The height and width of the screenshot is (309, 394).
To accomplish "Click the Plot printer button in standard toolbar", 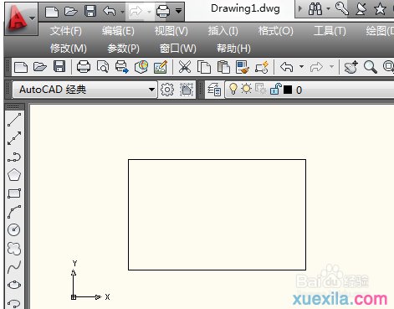I will [x=84, y=67].
